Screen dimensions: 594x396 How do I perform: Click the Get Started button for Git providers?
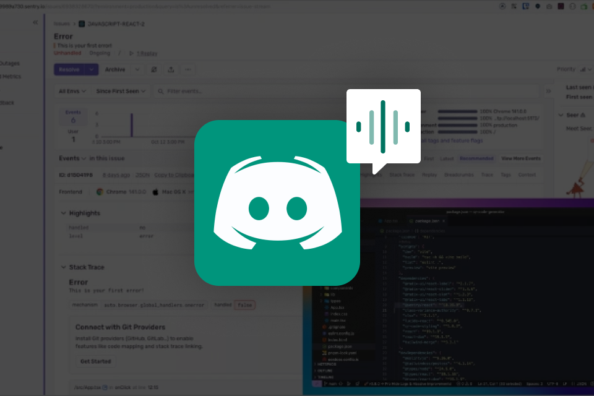tap(95, 361)
